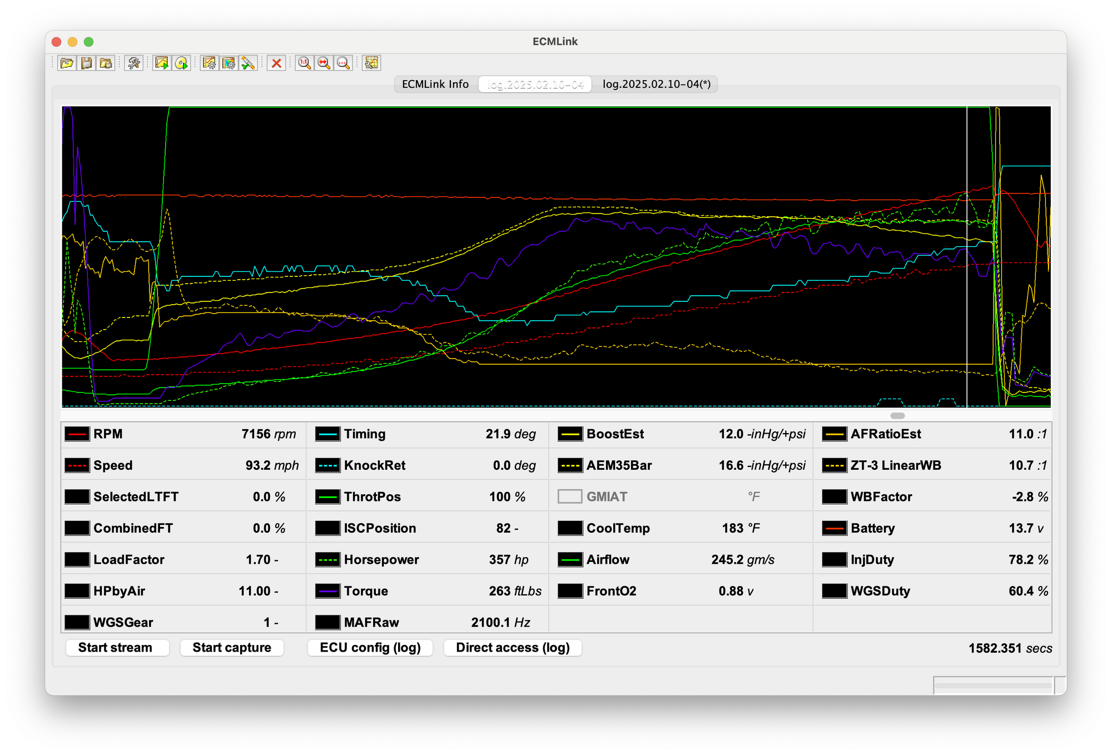Click the white vertical cursor line in graph
This screenshot has width=1112, height=755.
click(x=967, y=256)
